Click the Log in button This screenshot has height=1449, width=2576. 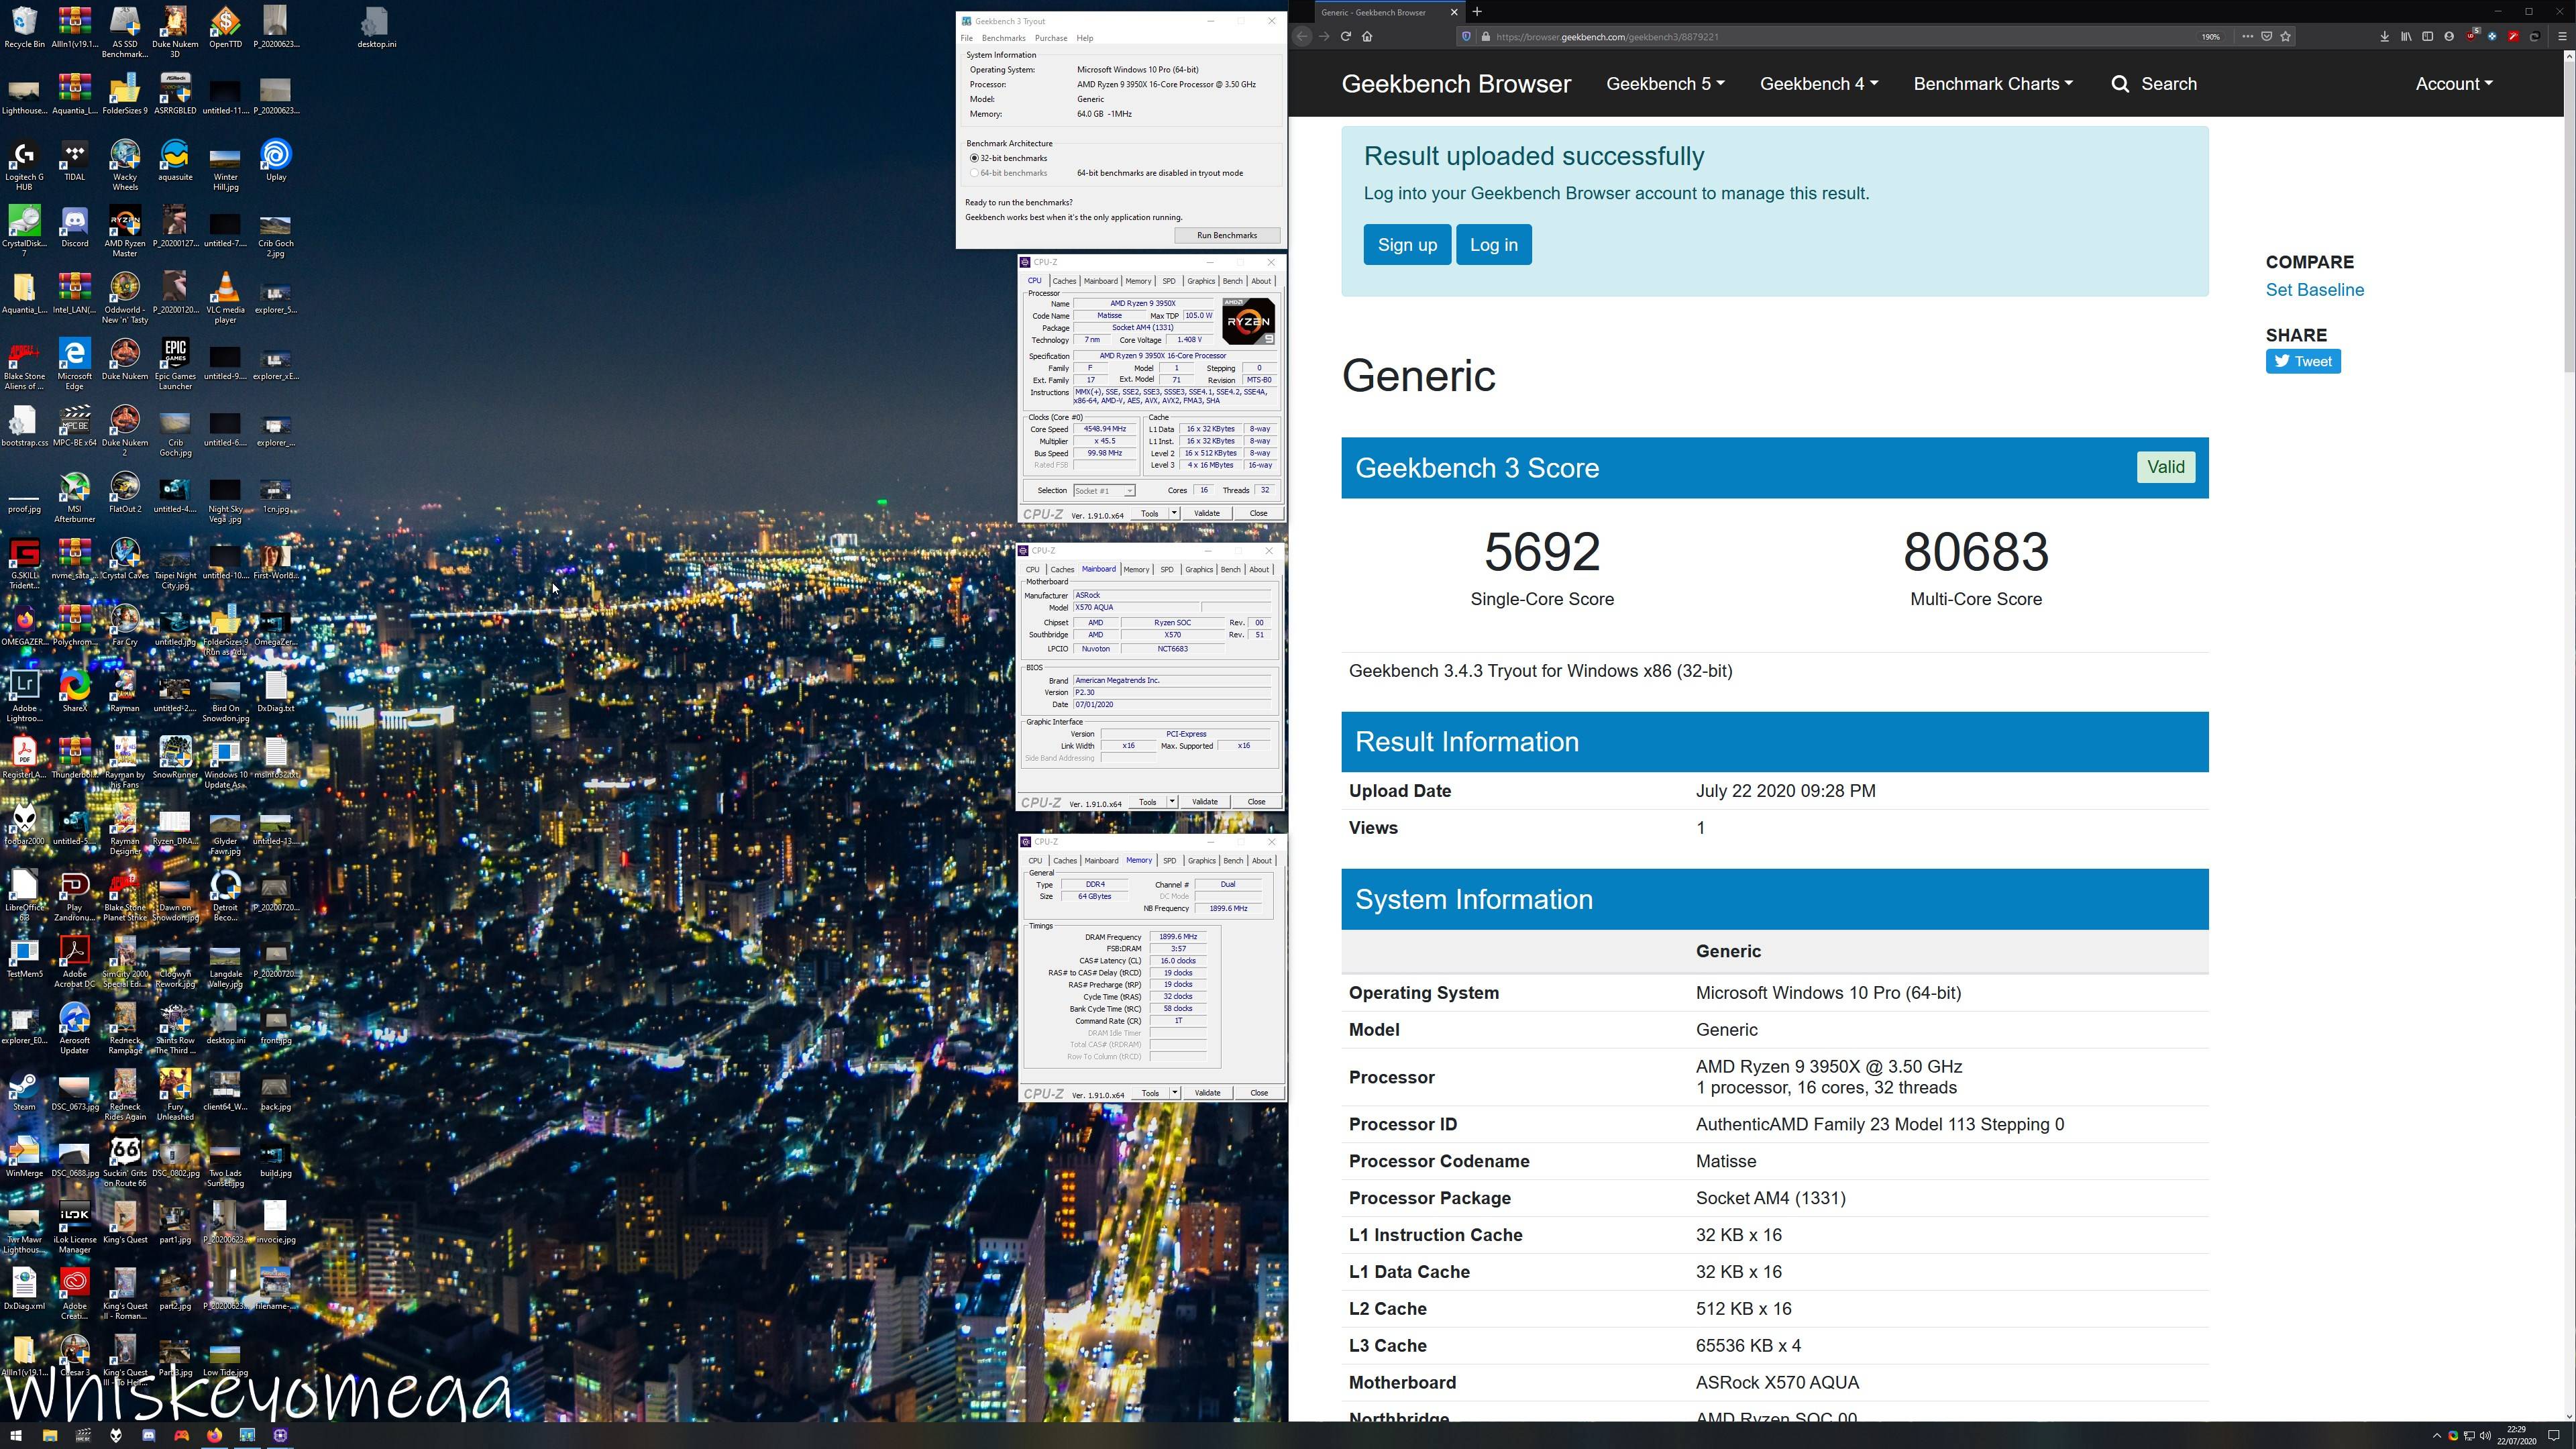point(1494,245)
